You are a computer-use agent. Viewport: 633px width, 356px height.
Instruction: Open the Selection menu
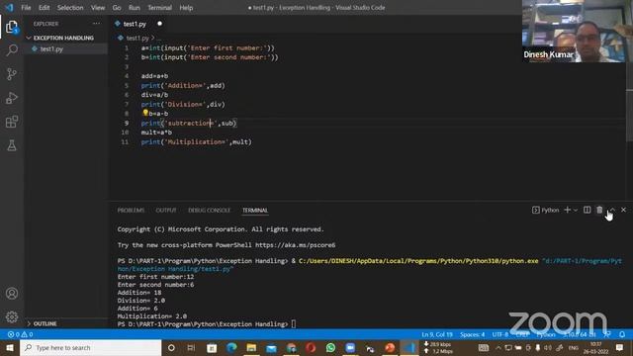[70, 8]
